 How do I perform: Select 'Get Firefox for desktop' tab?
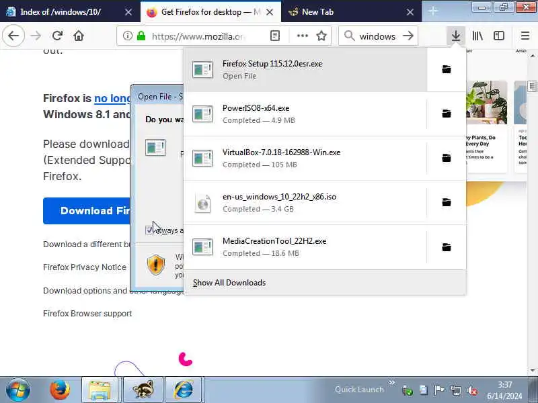(x=210, y=12)
